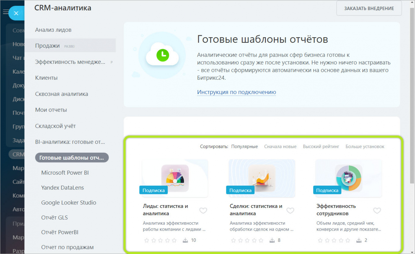
Task: Close the CRM analytics slider panel
Action: pyautogui.click(x=16, y=14)
